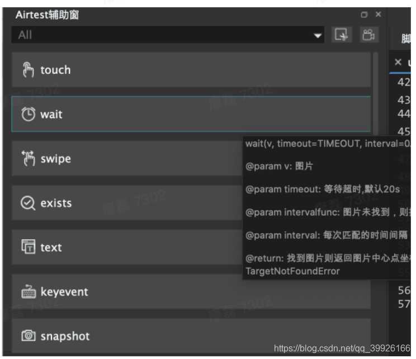Select the wait command label
Viewport: 416px width, 359px height.
[51, 115]
